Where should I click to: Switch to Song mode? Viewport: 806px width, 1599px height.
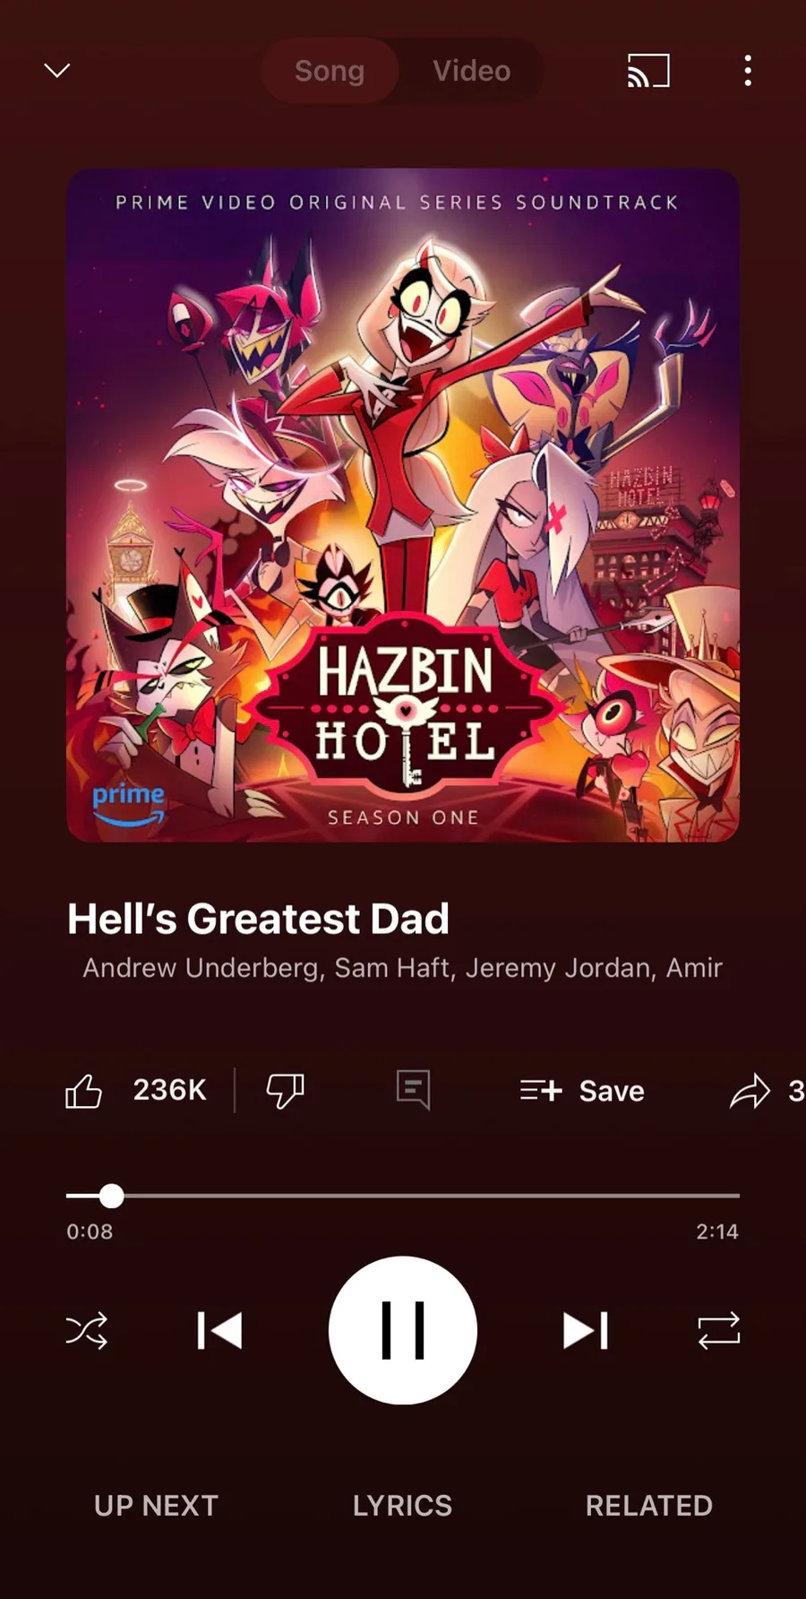tap(330, 71)
